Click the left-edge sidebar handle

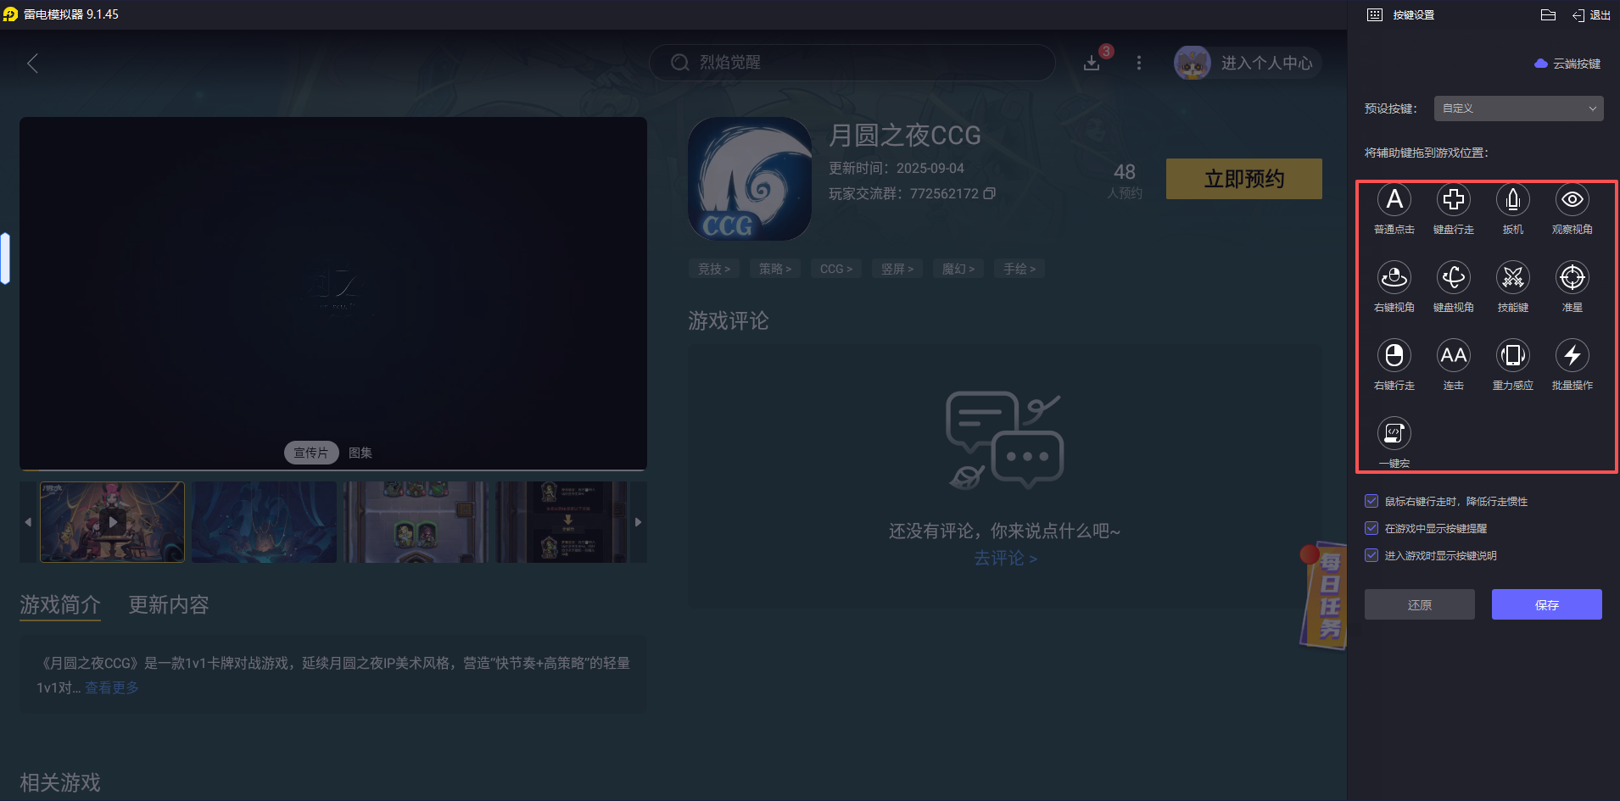[x=5, y=259]
